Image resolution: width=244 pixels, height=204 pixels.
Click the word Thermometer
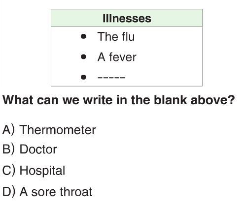point(58,130)
